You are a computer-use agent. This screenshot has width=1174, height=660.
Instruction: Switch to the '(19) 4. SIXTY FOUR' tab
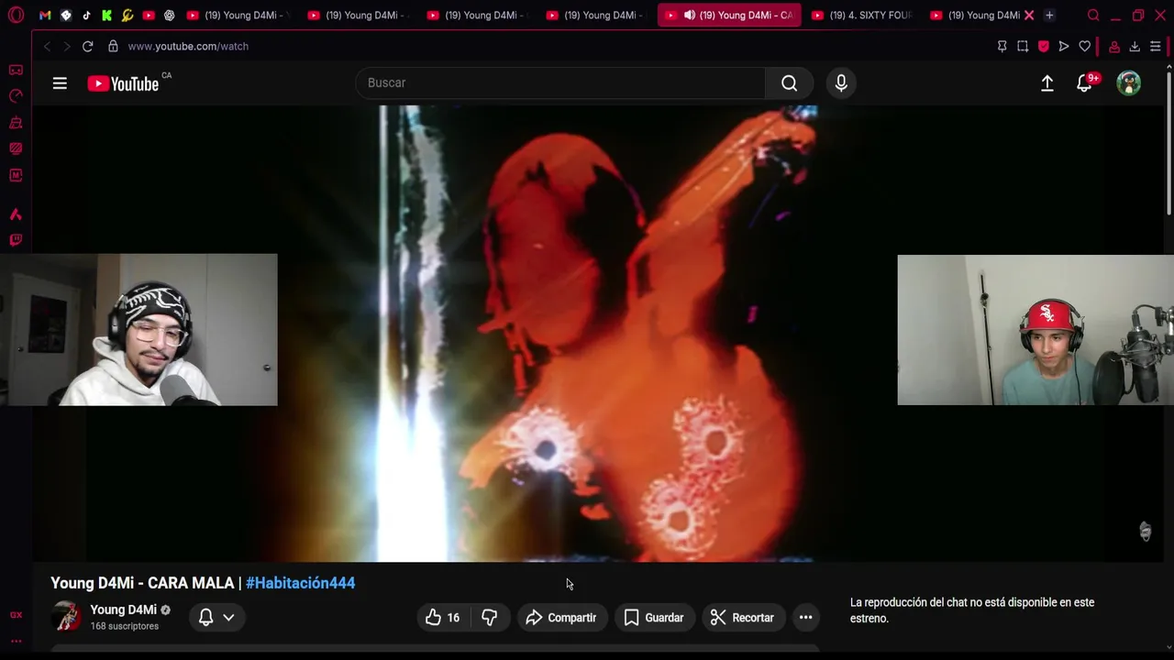pos(861,16)
